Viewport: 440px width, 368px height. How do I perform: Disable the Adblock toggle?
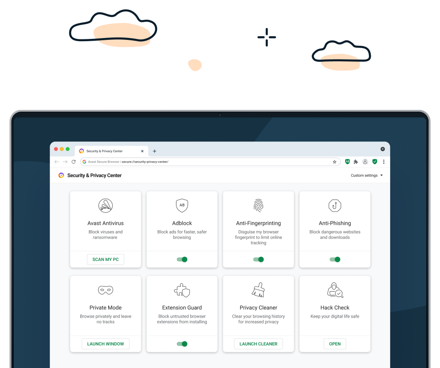click(182, 260)
